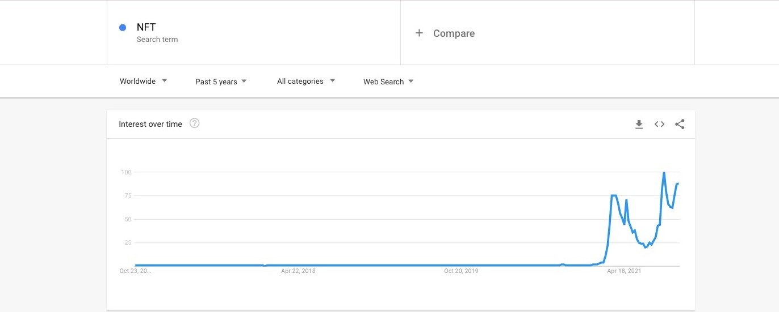This screenshot has height=312, width=779.
Task: Open the help question mark icon
Action: [194, 123]
